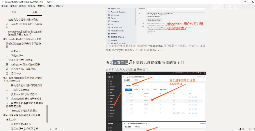This screenshot has height=131, width=255.
Task: Open the 文件(F) menu
Action: click(5, 6)
